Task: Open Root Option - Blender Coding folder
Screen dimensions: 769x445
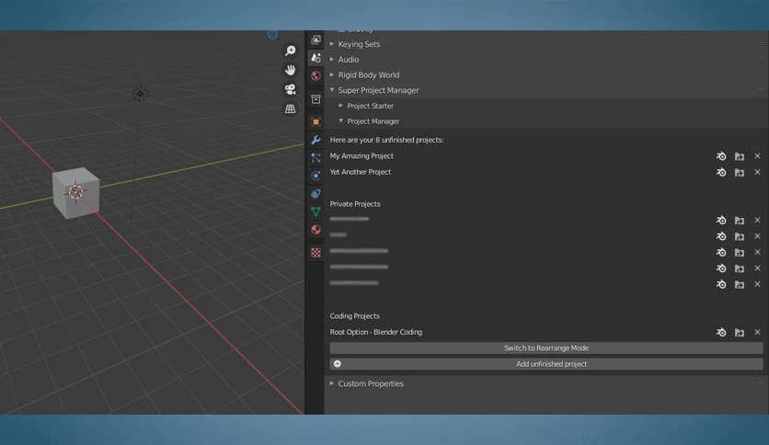Action: [x=739, y=332]
